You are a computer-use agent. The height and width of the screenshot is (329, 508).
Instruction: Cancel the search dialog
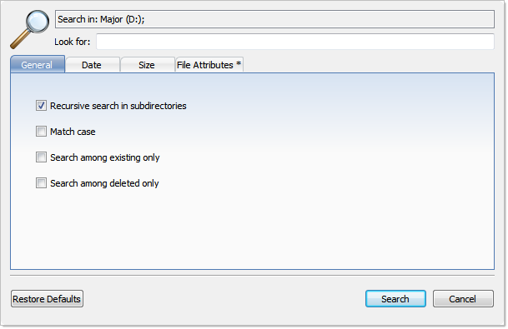tap(463, 298)
